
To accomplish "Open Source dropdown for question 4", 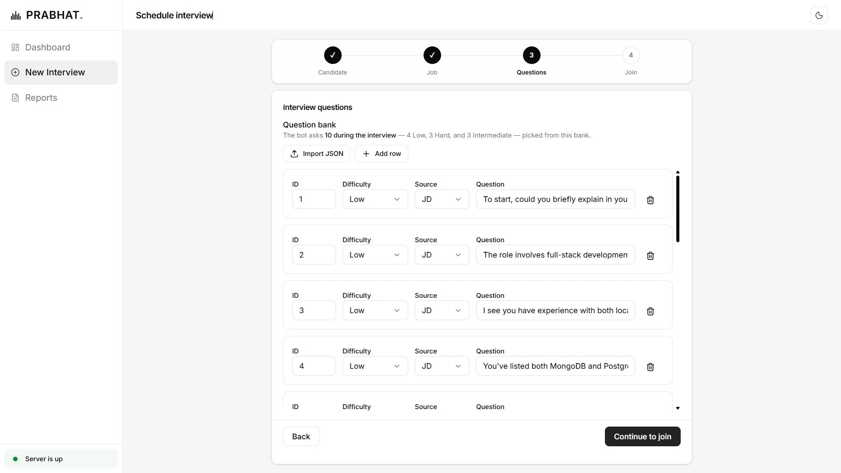I will (442, 366).
